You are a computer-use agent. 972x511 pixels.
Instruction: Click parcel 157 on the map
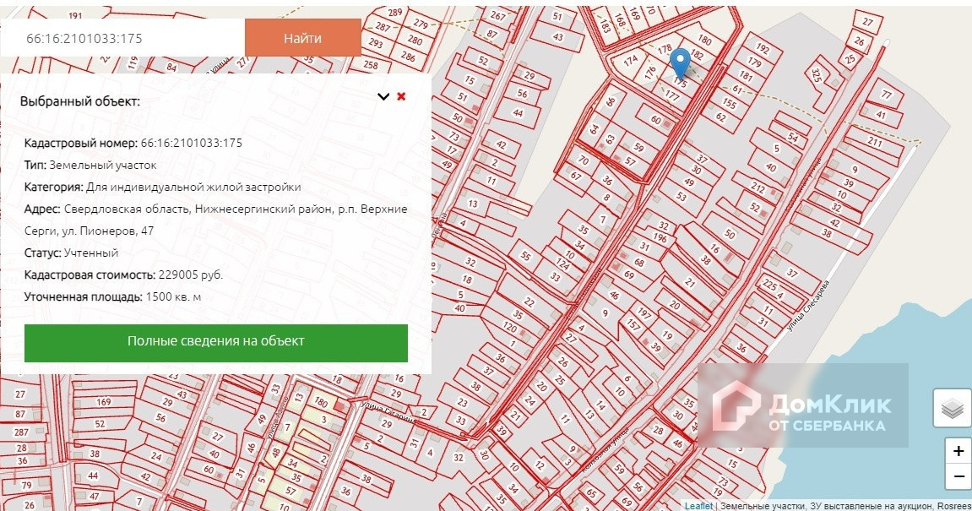coord(633,324)
